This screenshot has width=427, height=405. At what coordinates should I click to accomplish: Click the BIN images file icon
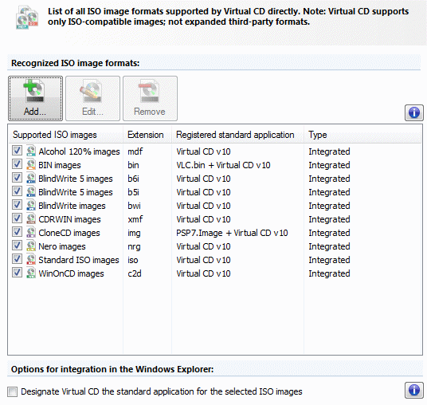tap(31, 164)
